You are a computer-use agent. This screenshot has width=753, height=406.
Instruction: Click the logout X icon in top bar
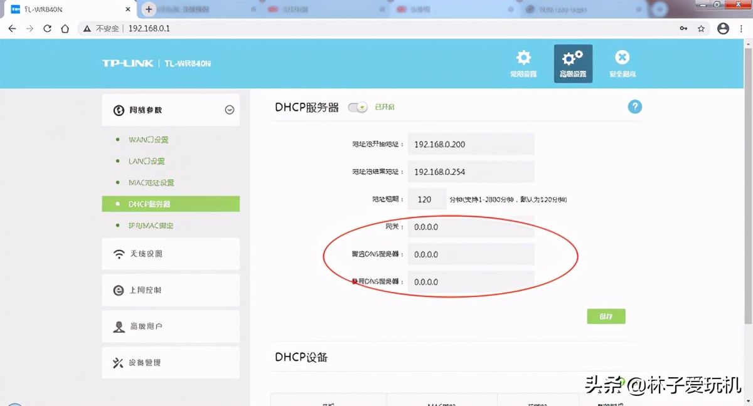click(x=622, y=58)
